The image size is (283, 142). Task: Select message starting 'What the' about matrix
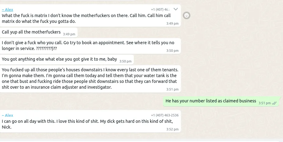86,18
